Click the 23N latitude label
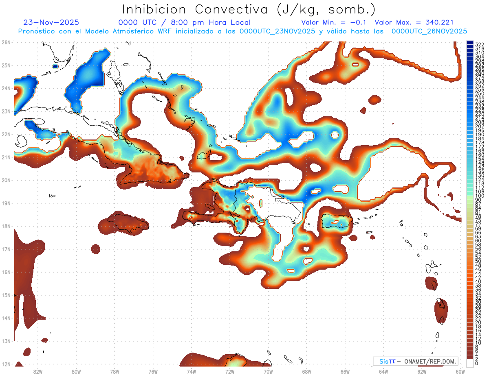 coord(6,111)
